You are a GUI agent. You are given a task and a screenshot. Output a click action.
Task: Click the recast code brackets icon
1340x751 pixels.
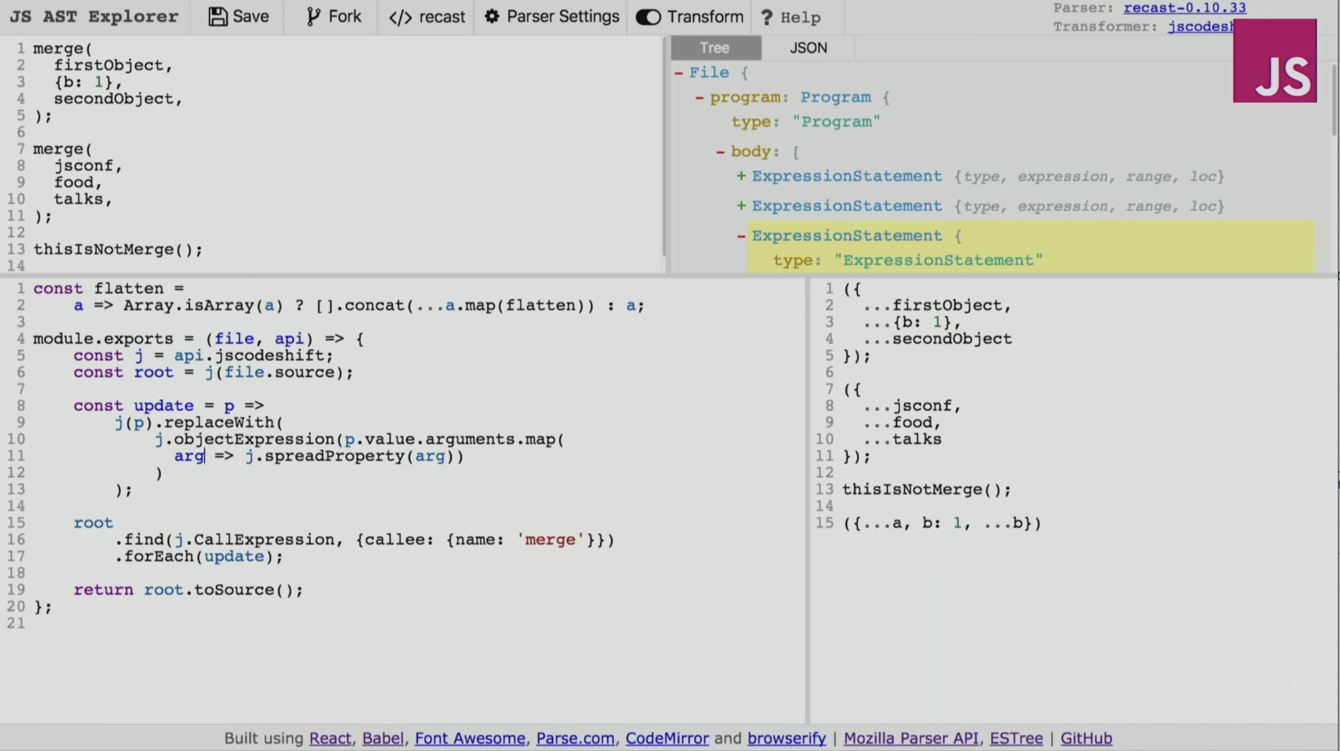coord(400,17)
